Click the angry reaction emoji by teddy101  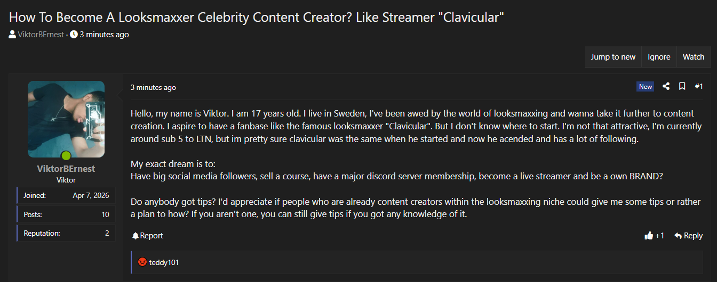(142, 262)
